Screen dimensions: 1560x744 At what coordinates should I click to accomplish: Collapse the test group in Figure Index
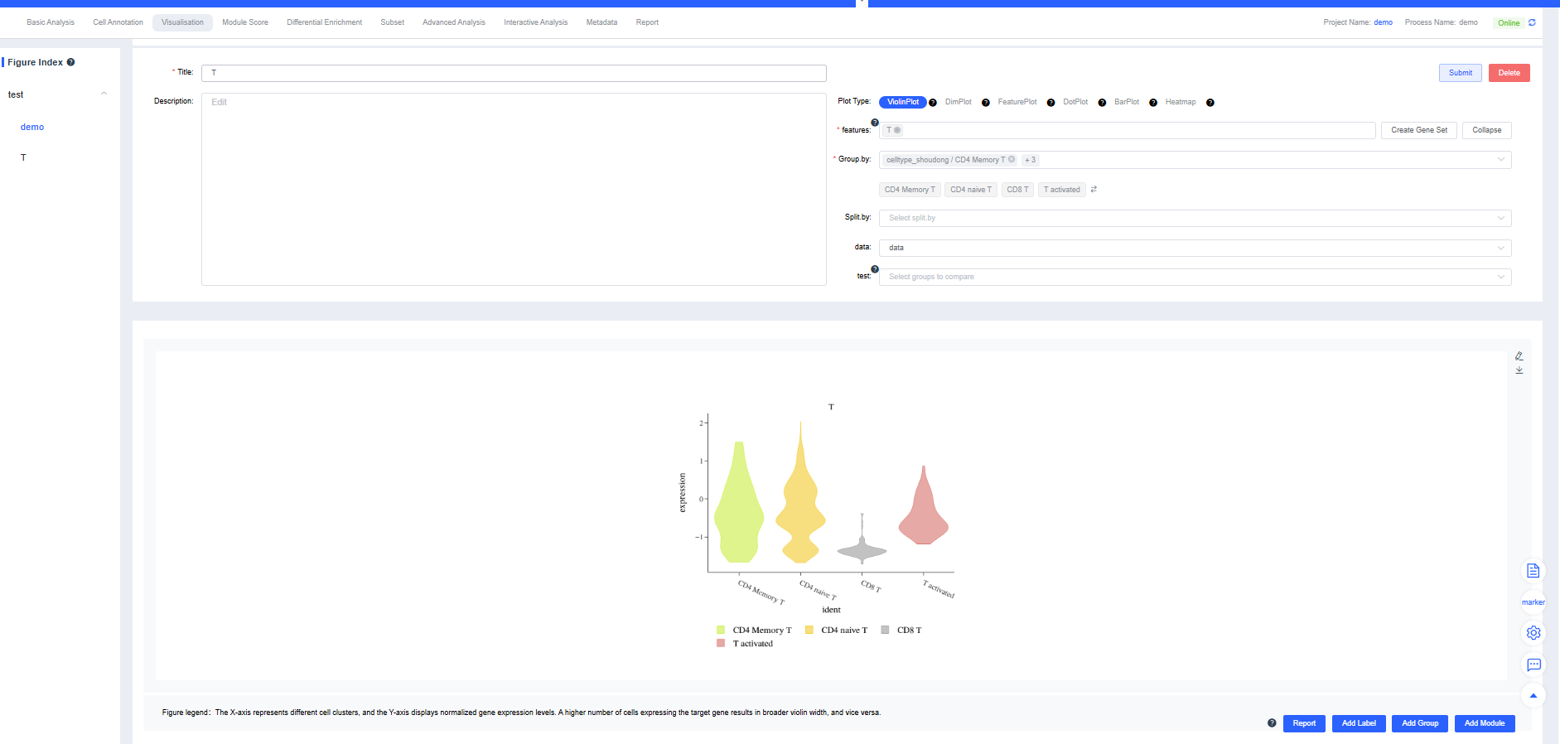coord(104,94)
